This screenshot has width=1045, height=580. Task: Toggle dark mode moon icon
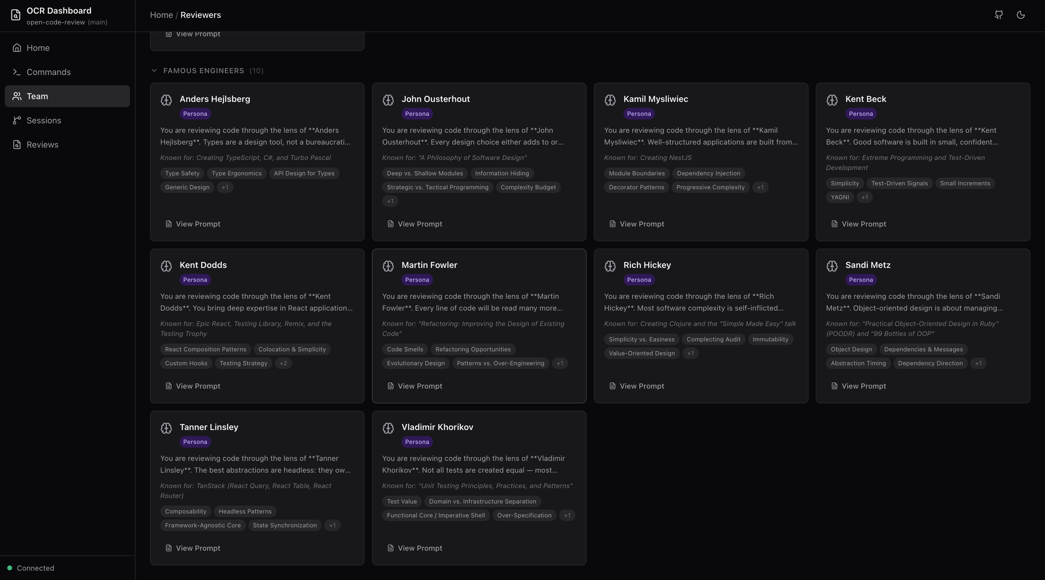point(1021,15)
